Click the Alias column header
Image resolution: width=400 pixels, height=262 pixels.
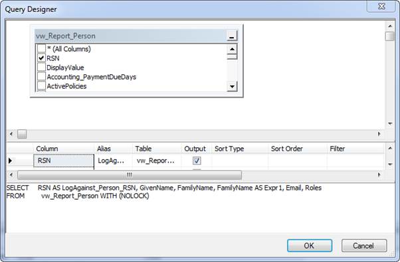tap(113, 149)
